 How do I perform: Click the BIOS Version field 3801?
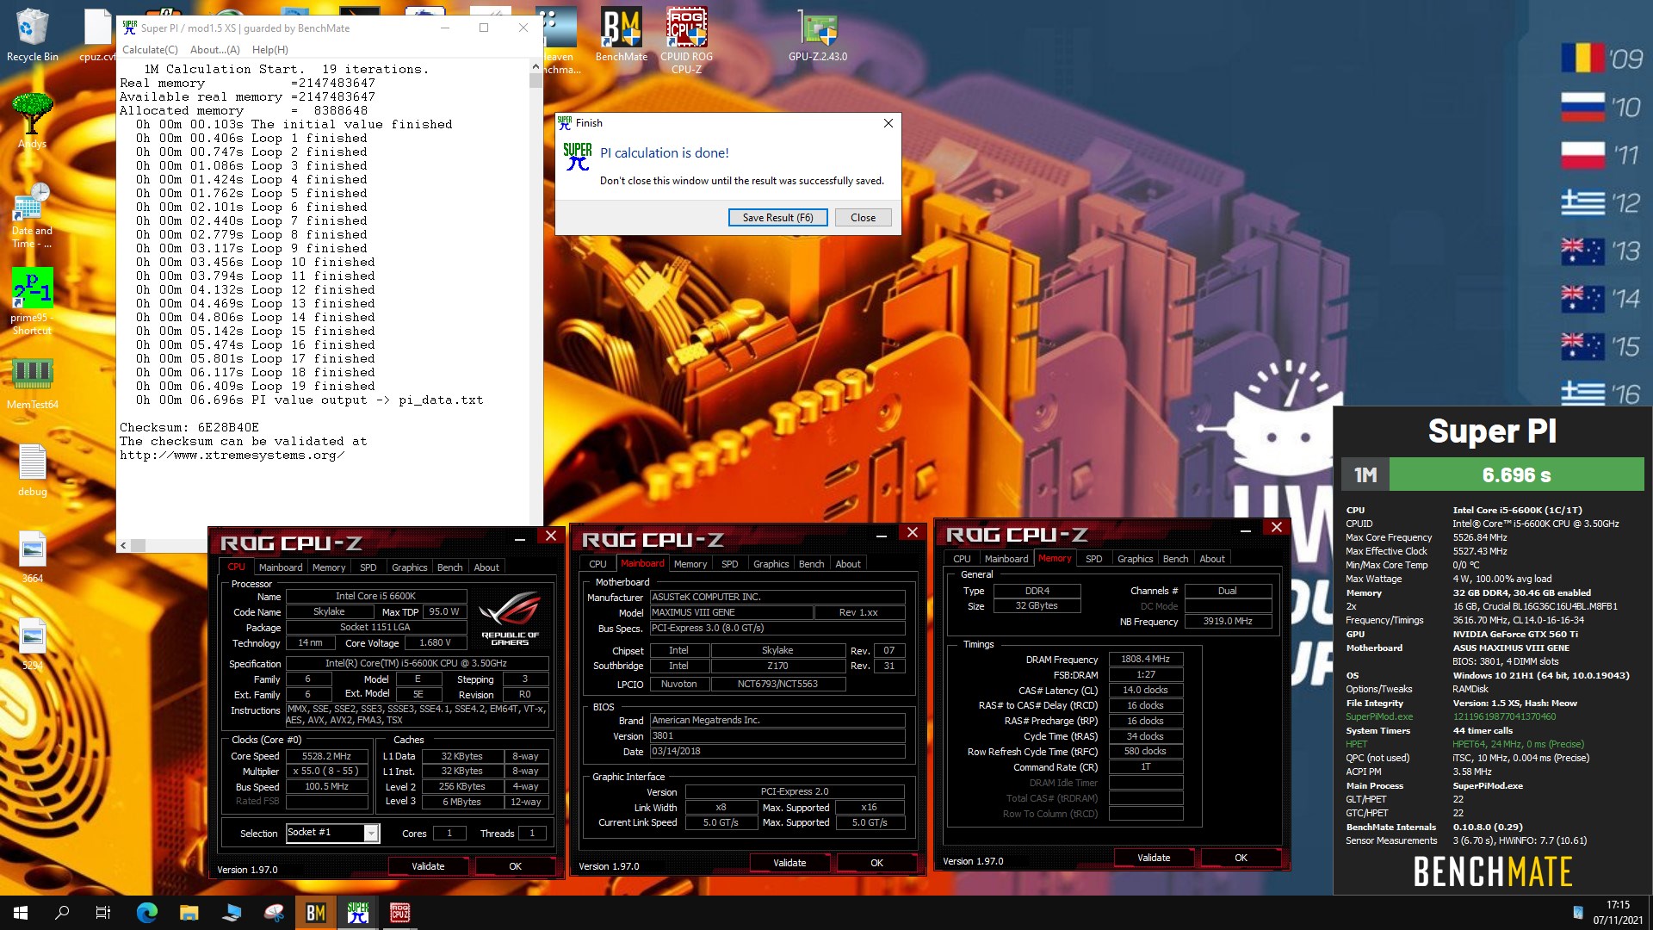click(777, 736)
